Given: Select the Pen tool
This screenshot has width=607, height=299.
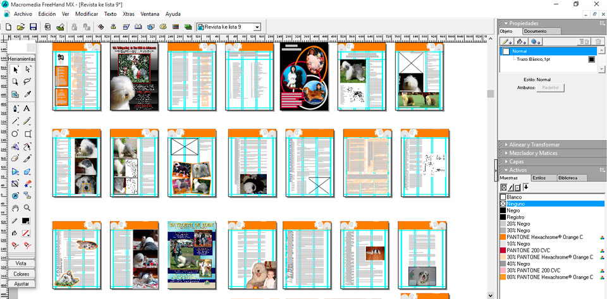Looking at the screenshot, I should pos(15,108).
